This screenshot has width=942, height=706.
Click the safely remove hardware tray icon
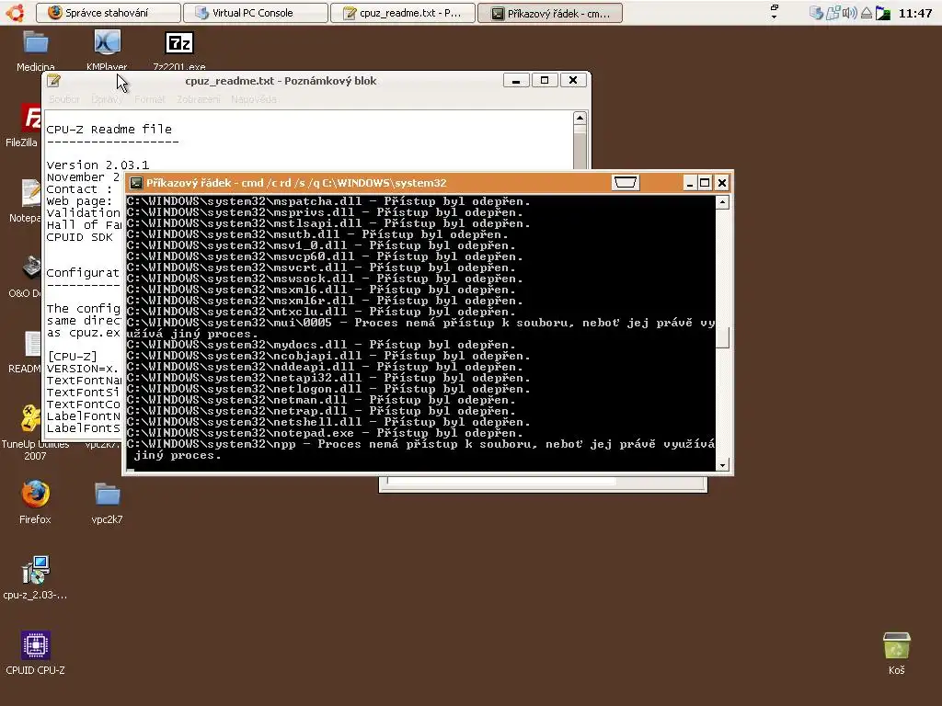coord(867,13)
